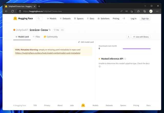Click the downloads last month graph
Screen dimensions: 164x113
pos(137,49)
